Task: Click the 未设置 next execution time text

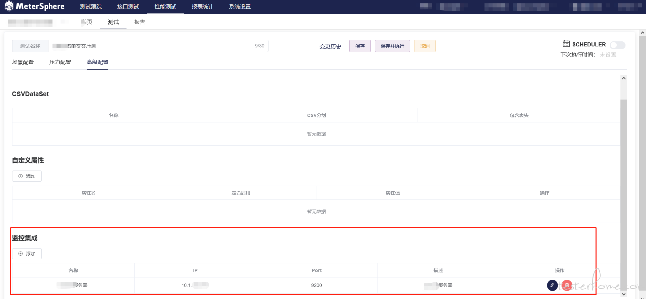Action: pyautogui.click(x=608, y=55)
